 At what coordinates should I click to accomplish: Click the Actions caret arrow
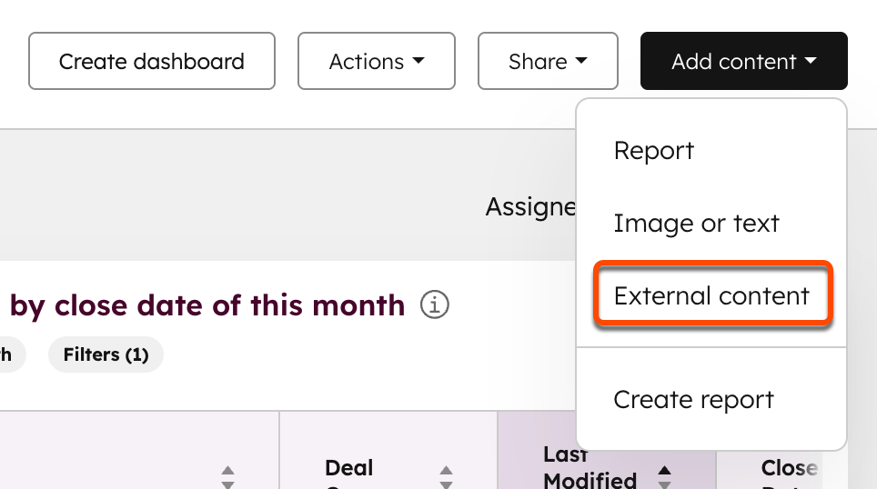click(418, 60)
